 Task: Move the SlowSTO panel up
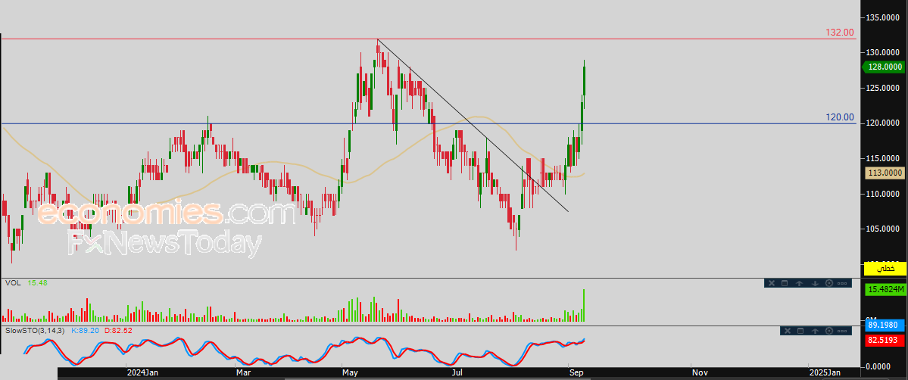(815, 331)
